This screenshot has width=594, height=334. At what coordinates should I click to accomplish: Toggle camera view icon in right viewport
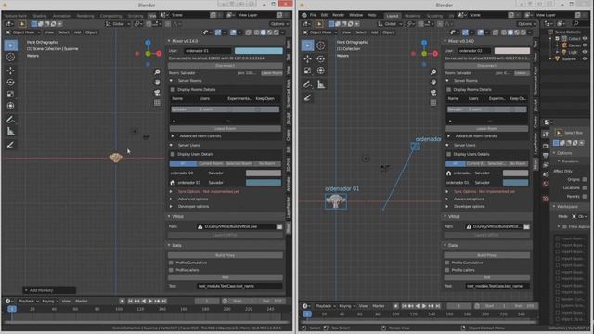pyautogui.click(x=433, y=93)
